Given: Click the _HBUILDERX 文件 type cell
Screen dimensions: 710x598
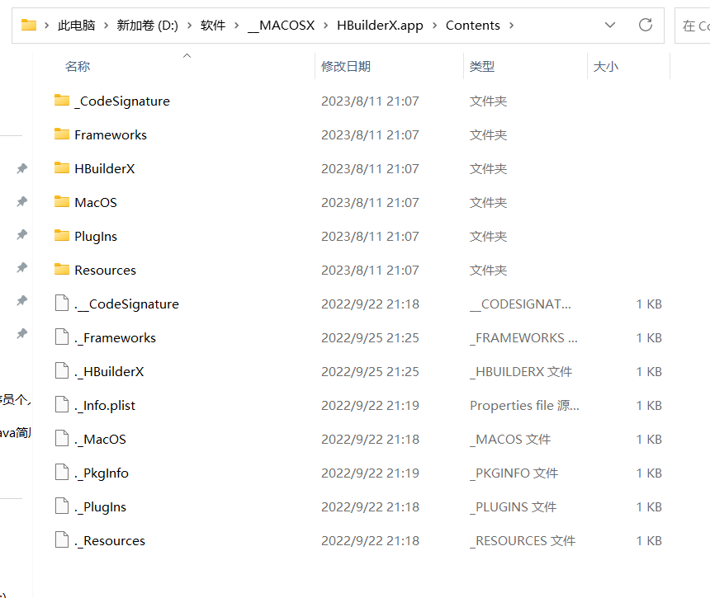Looking at the screenshot, I should tap(521, 372).
